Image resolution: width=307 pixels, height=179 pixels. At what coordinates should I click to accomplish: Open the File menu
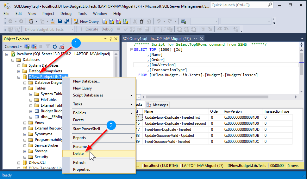(x=6, y=14)
